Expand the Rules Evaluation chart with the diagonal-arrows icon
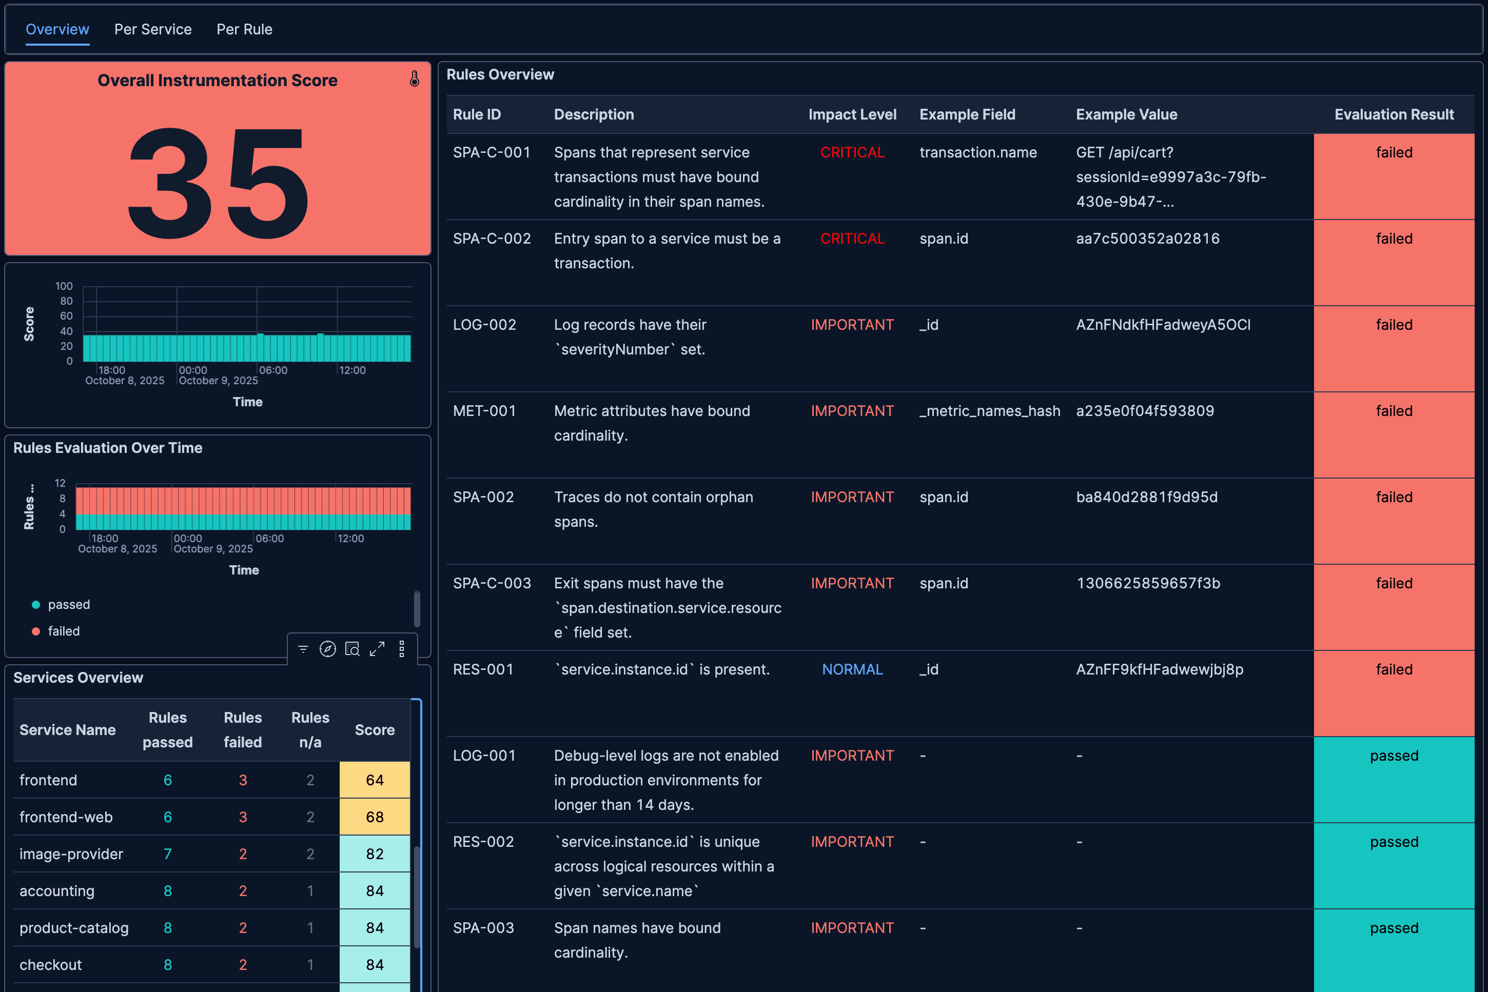The image size is (1488, 992). tap(377, 648)
